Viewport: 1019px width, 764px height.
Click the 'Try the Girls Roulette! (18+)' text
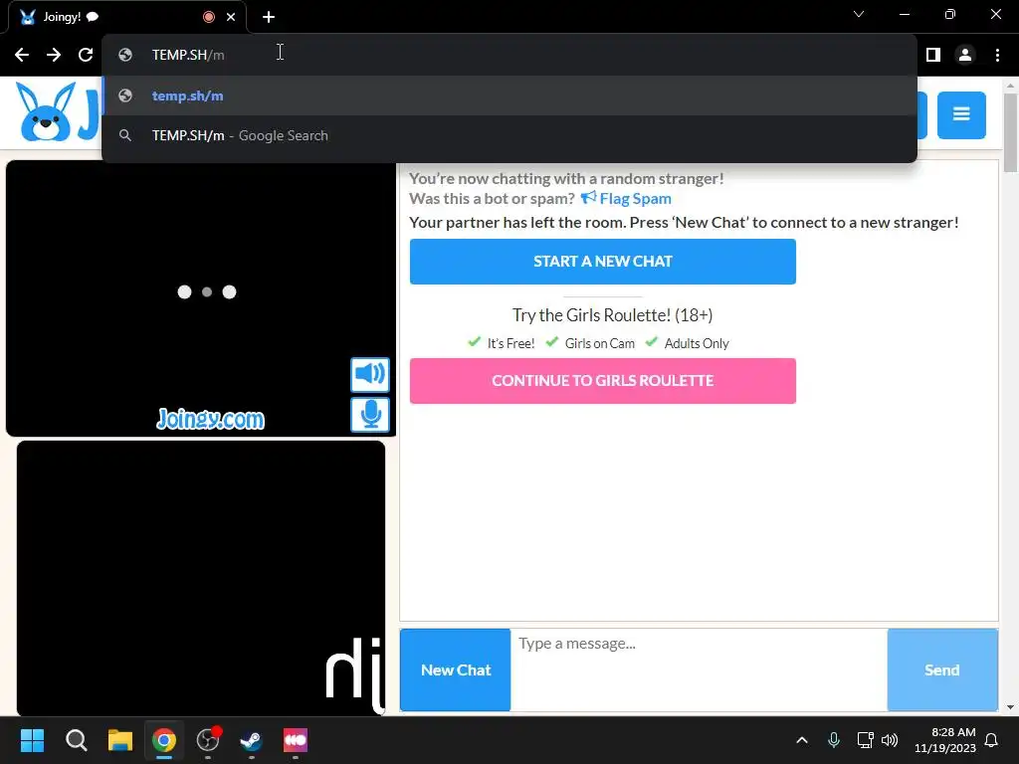pos(612,315)
